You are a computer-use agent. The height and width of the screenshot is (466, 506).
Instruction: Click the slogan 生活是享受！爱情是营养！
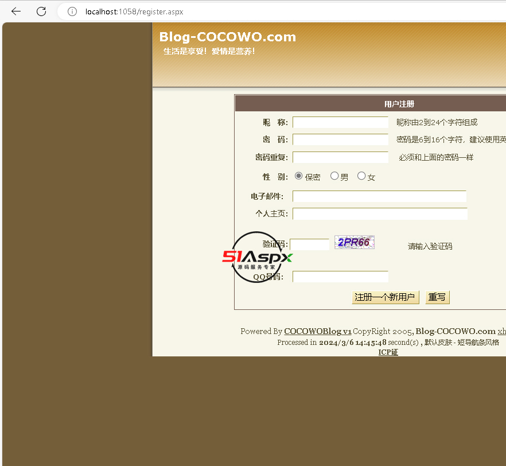point(209,51)
